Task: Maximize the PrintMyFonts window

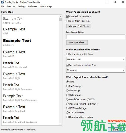Action: point(115,2)
